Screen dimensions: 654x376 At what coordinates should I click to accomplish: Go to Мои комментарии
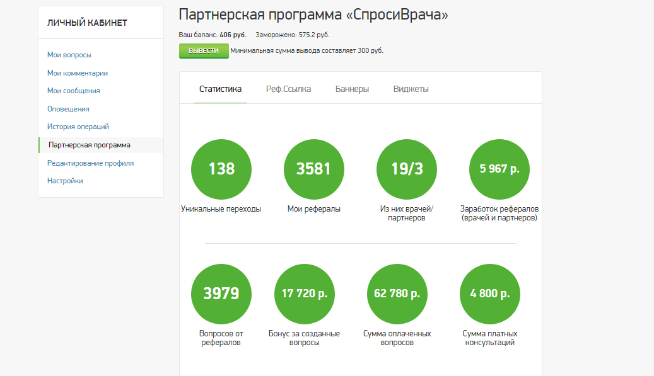click(78, 73)
